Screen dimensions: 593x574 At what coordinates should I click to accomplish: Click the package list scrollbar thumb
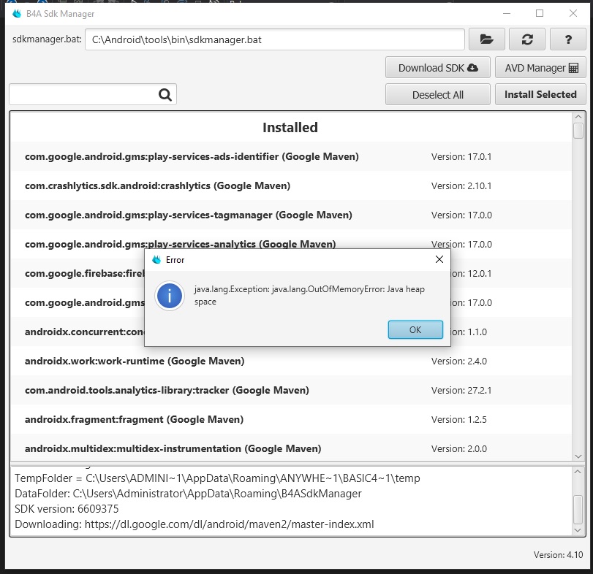tap(578, 131)
